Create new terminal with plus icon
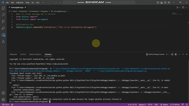This screenshot has width=189, height=106. (167, 54)
